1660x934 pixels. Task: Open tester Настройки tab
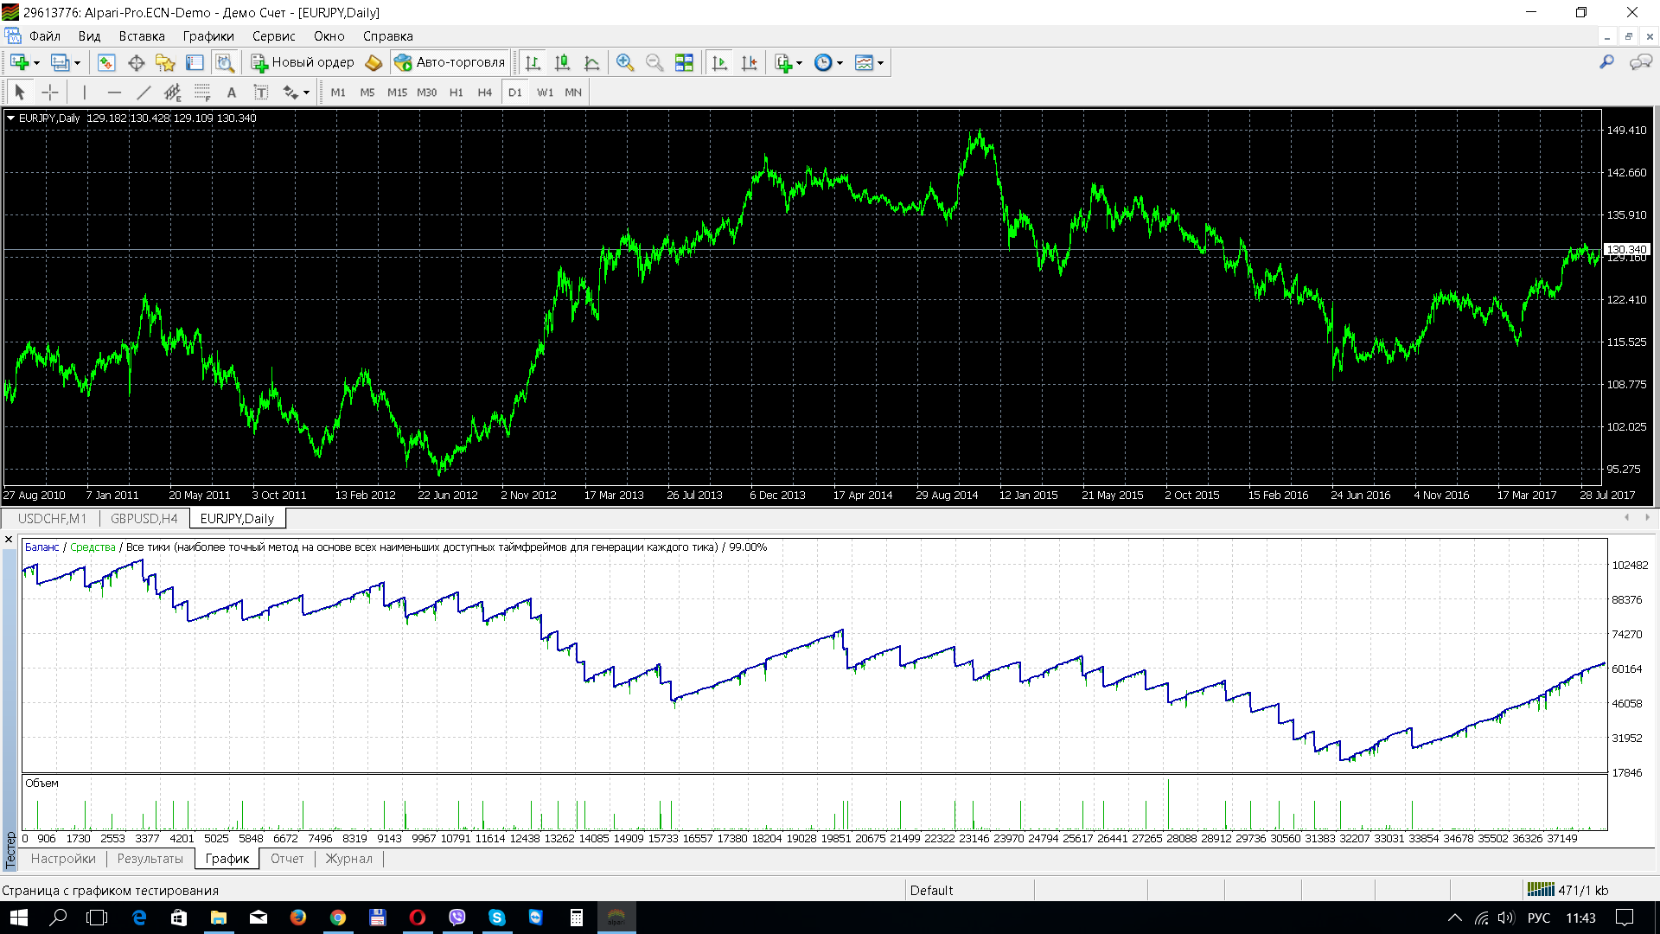tap(63, 859)
